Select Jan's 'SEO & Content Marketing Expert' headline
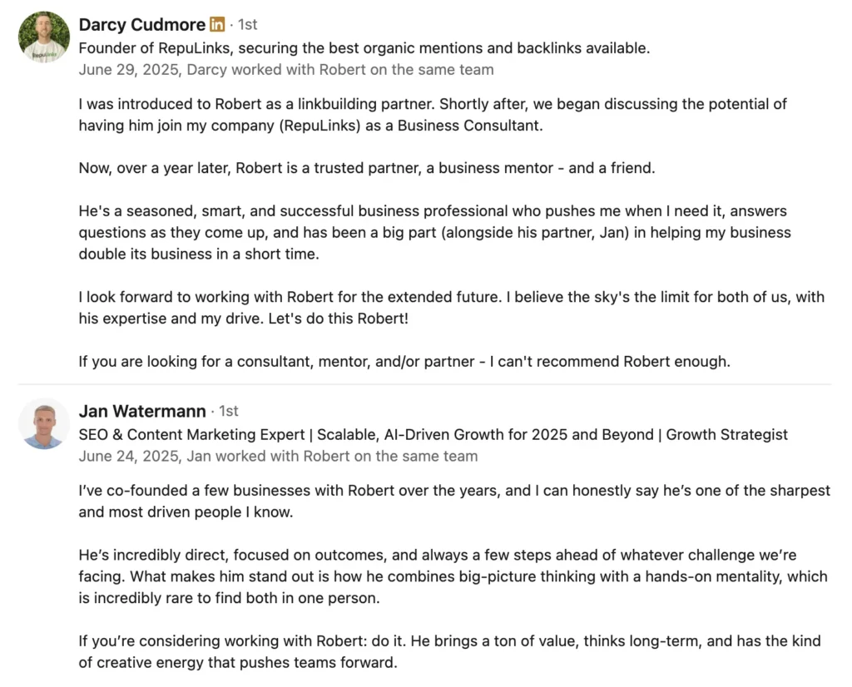The image size is (852, 687). click(x=433, y=434)
